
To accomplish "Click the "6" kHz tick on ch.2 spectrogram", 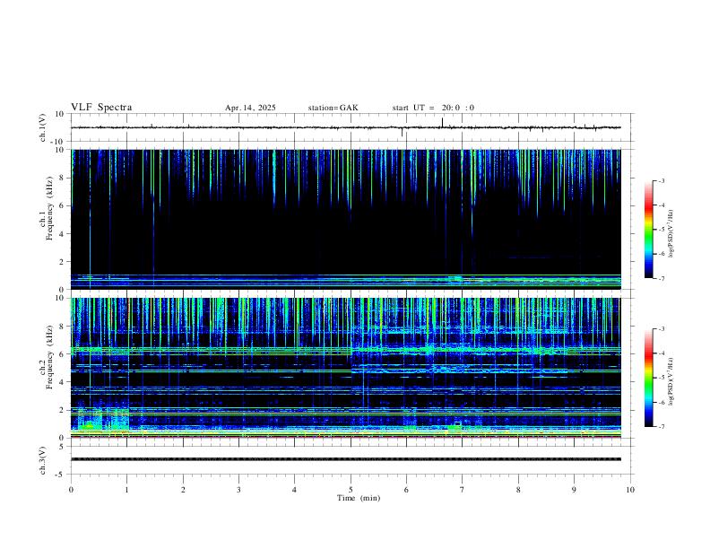I will pos(63,353).
